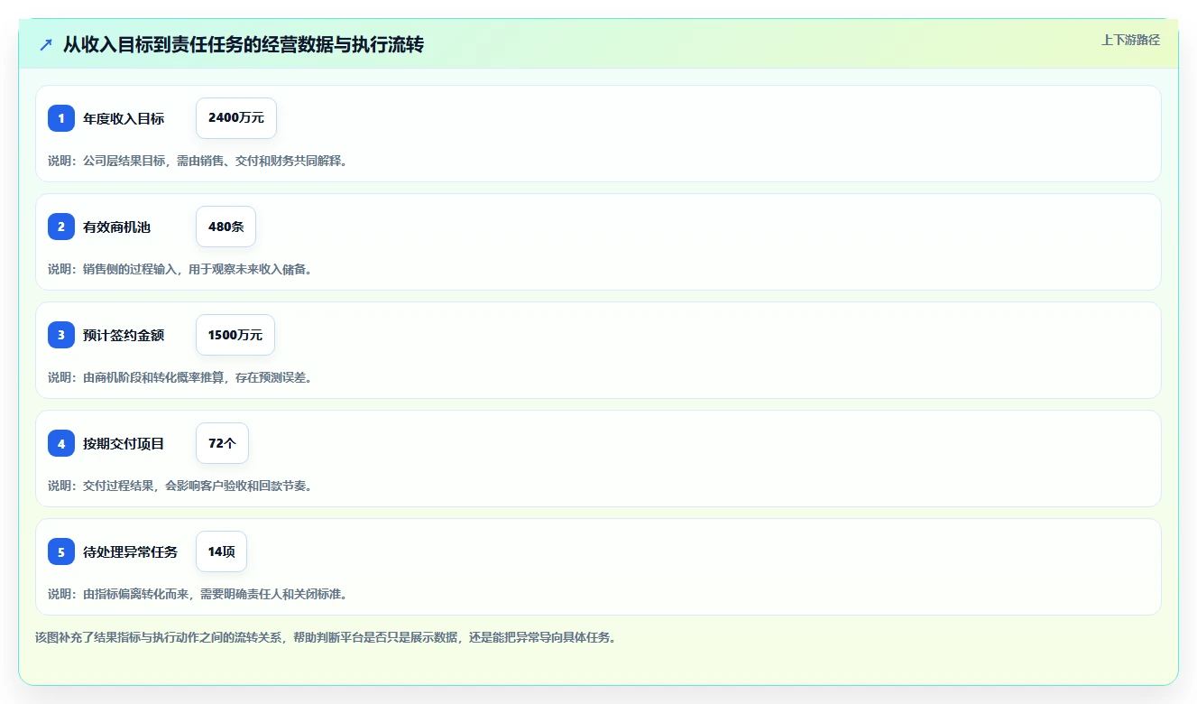Click the step 1 number badge
This screenshot has height=704, width=1197.
coord(61,118)
